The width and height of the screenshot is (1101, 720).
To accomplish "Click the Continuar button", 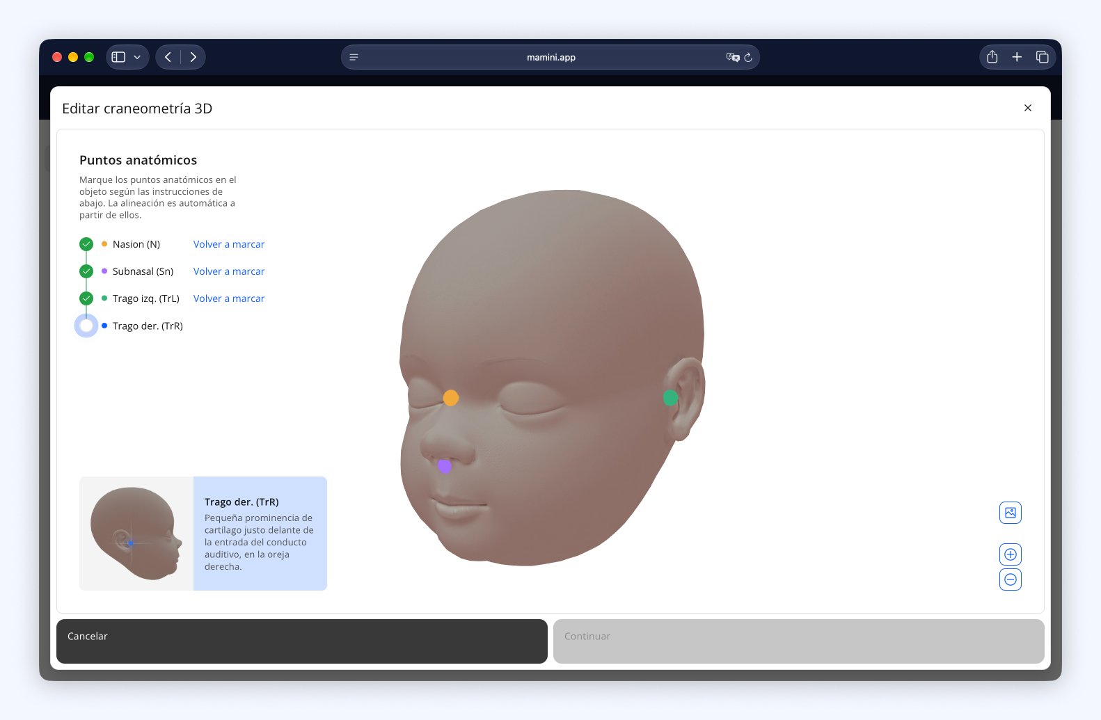I will tap(799, 641).
